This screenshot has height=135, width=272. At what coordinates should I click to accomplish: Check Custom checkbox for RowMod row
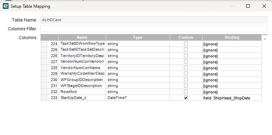point(186,91)
